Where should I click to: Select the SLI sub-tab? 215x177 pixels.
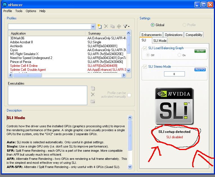click(145, 40)
